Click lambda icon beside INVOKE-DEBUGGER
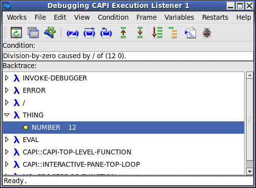 click(17, 78)
